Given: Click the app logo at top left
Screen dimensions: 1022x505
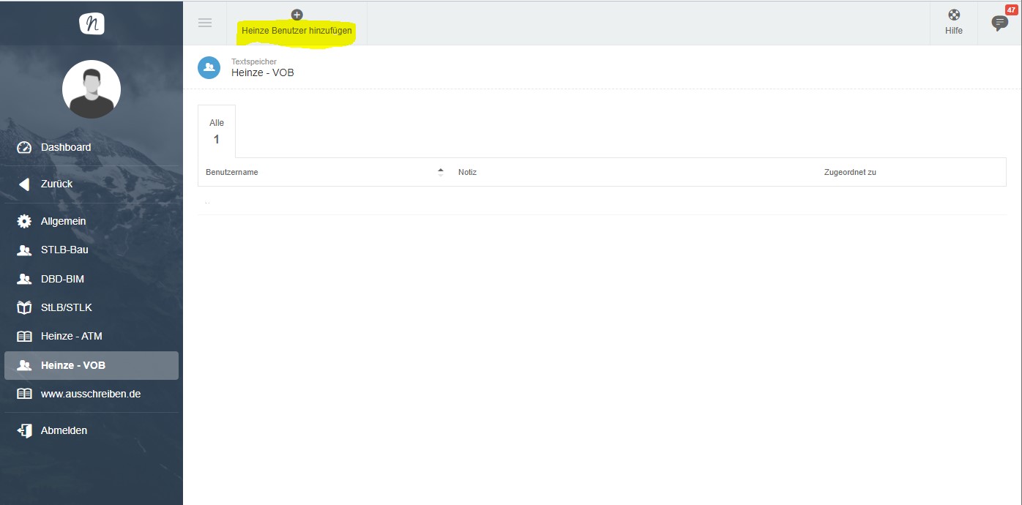Looking at the screenshot, I should coord(92,23).
